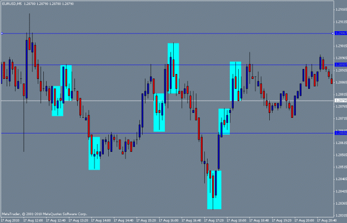The image size is (347, 223).
Task: Click the 17 Aug 18:40 time label
Action: tap(259, 221)
